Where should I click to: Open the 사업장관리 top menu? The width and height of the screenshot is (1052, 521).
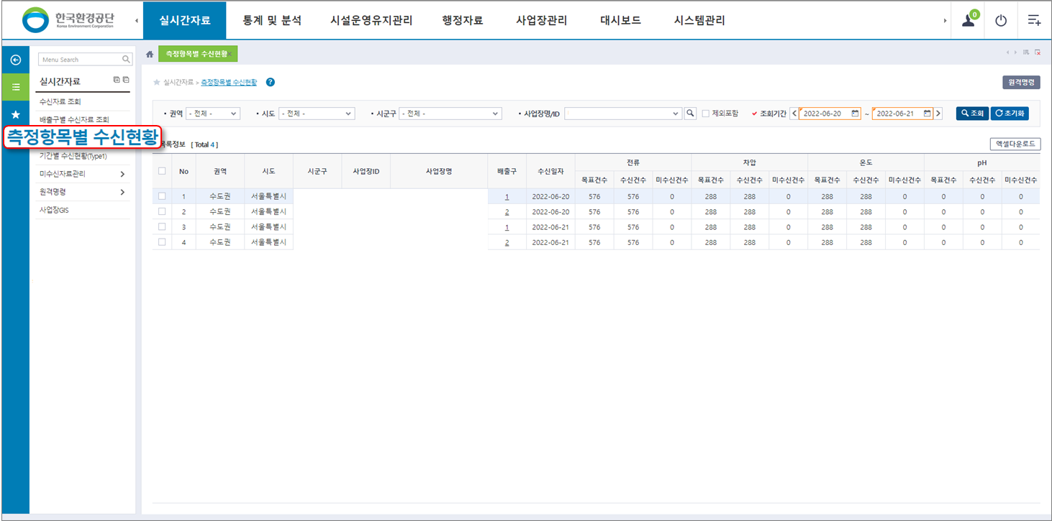[542, 21]
